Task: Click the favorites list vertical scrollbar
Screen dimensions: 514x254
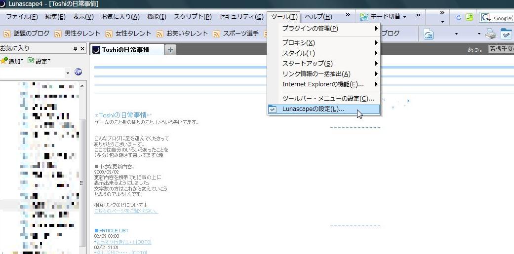Action: point(82,184)
